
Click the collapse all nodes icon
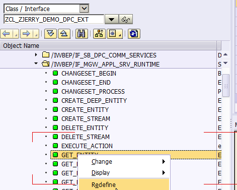[64, 34]
